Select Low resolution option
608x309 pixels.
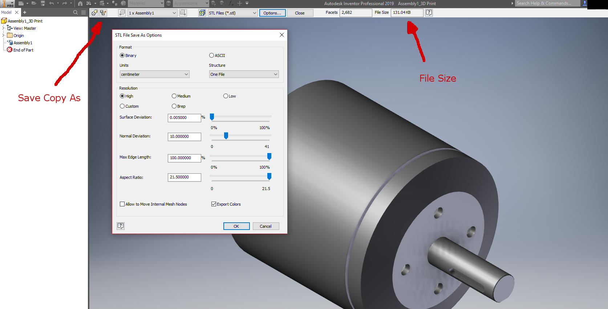(226, 96)
